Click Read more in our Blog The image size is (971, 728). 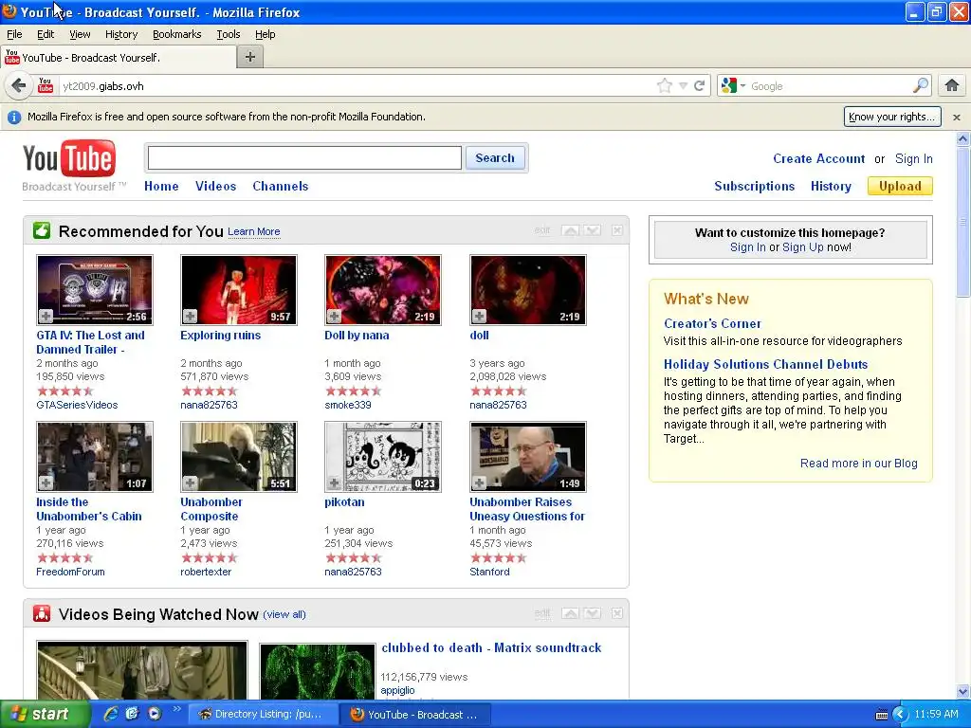point(858,463)
